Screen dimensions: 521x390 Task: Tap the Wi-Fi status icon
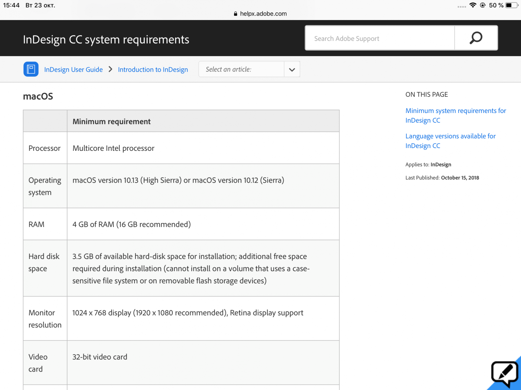473,5
